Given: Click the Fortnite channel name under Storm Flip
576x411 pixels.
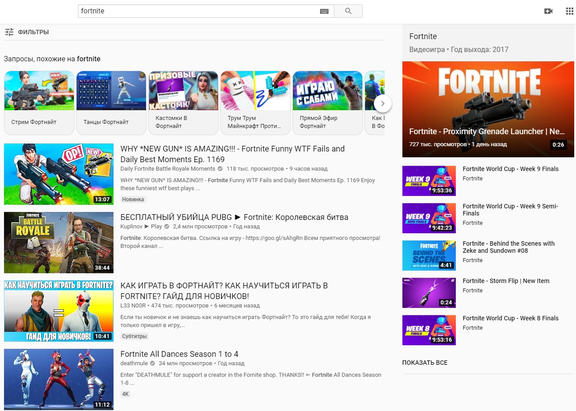Looking at the screenshot, I should pos(472,291).
